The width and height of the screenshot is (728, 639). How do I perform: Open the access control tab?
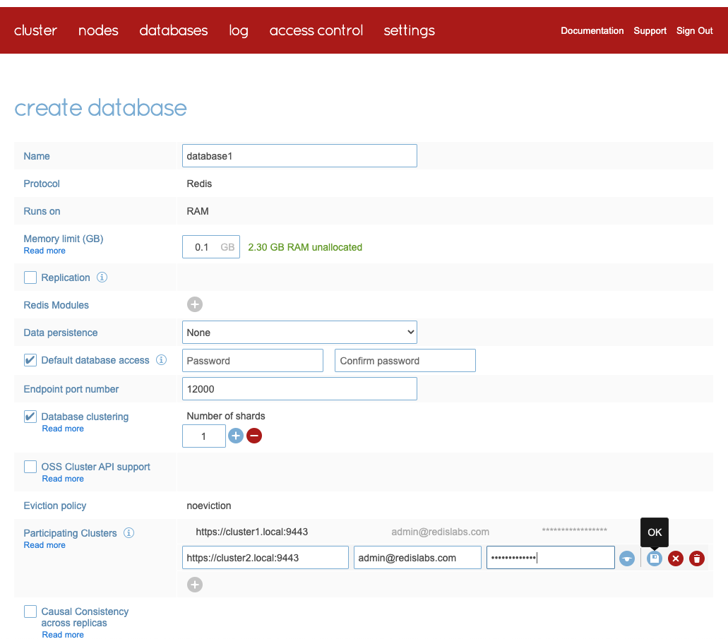click(316, 30)
